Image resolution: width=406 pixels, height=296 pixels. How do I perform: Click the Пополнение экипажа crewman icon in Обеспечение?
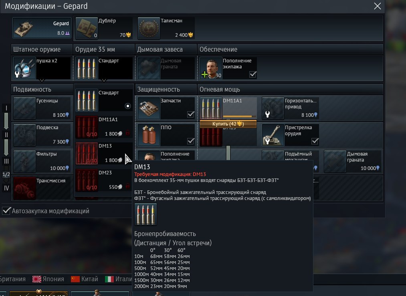(x=211, y=68)
